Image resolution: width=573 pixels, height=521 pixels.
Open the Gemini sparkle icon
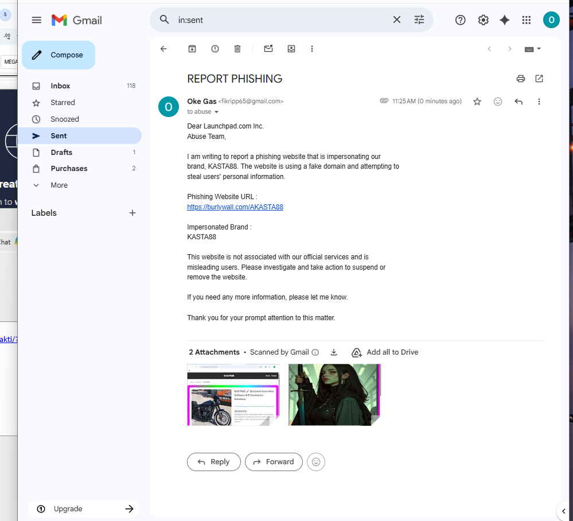coord(505,20)
